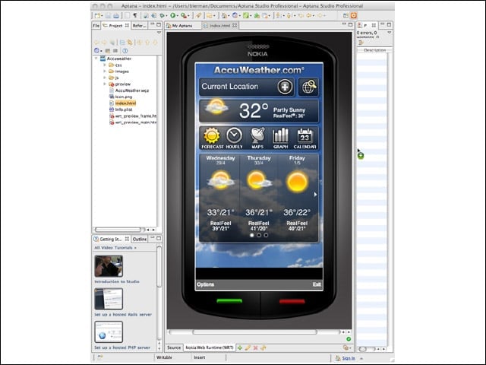
Task: Open the New file toolbar icon
Action: coord(97,15)
